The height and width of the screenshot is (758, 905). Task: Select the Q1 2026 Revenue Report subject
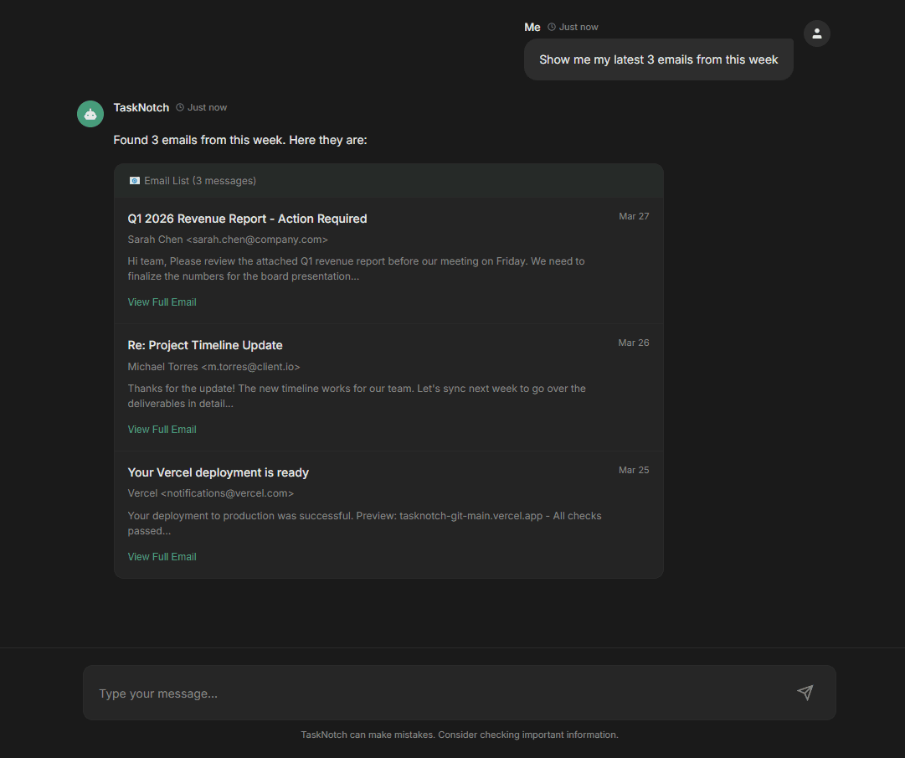click(247, 219)
